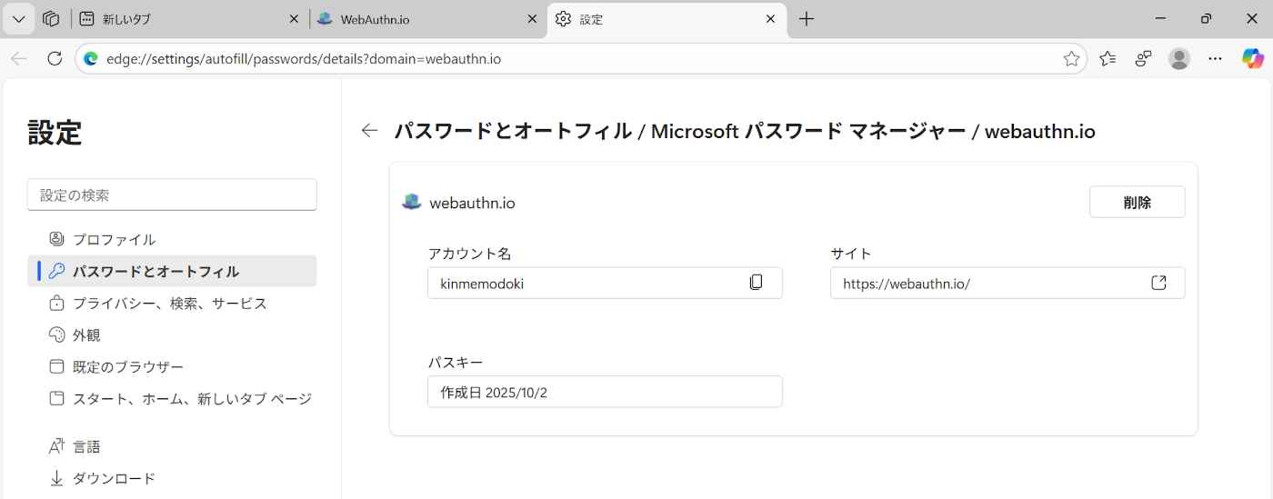Open the tab search dropdown arrow
Screen dimensions: 1273x499
pos(18,19)
